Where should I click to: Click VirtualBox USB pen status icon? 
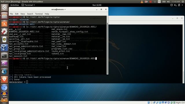(157, 103)
